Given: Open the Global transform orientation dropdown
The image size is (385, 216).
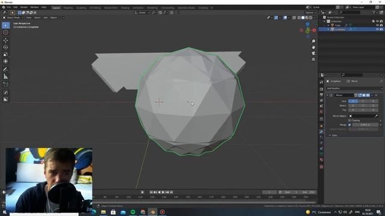Looking at the screenshot, I should (x=142, y=13).
